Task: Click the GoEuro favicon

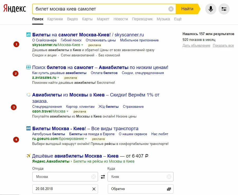Action: (28, 128)
